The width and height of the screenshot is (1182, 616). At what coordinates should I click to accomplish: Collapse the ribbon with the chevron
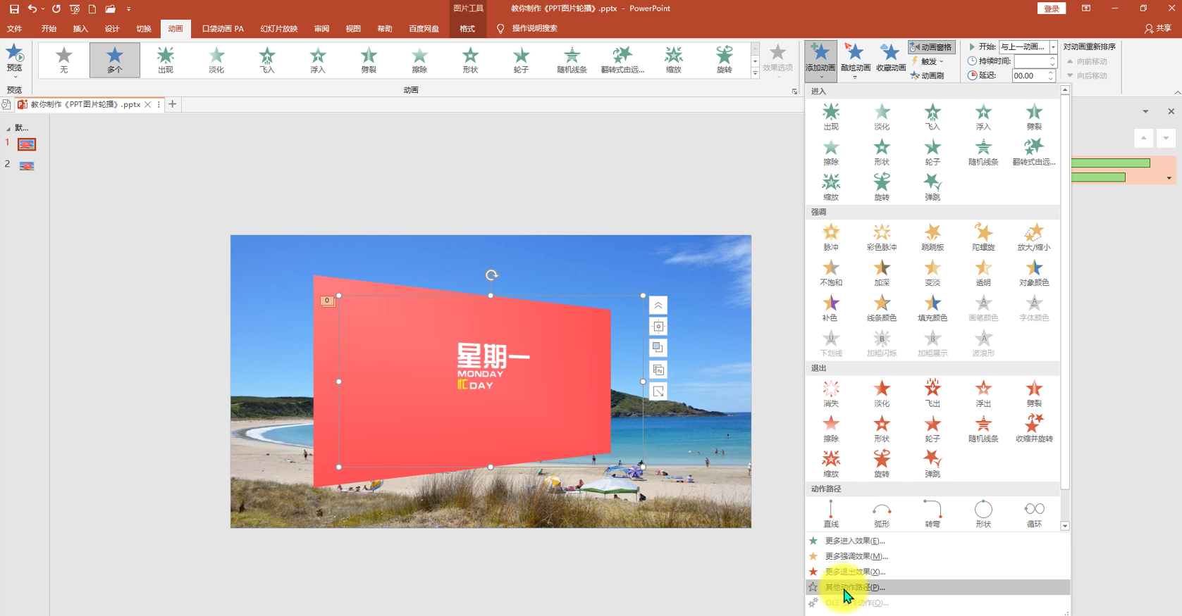click(x=1177, y=92)
